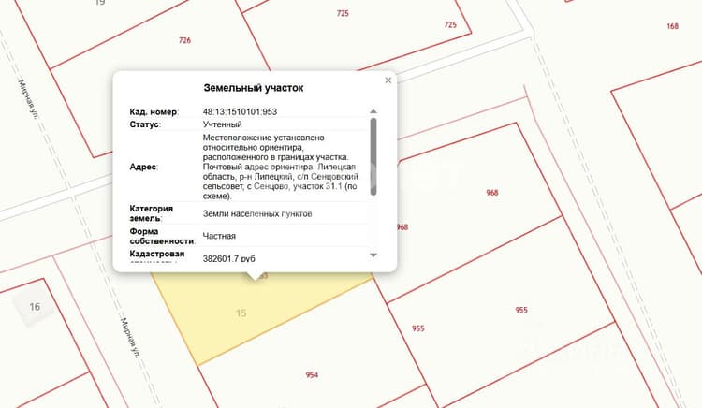
Task: Click the Адрес field label
Action: 143,167
